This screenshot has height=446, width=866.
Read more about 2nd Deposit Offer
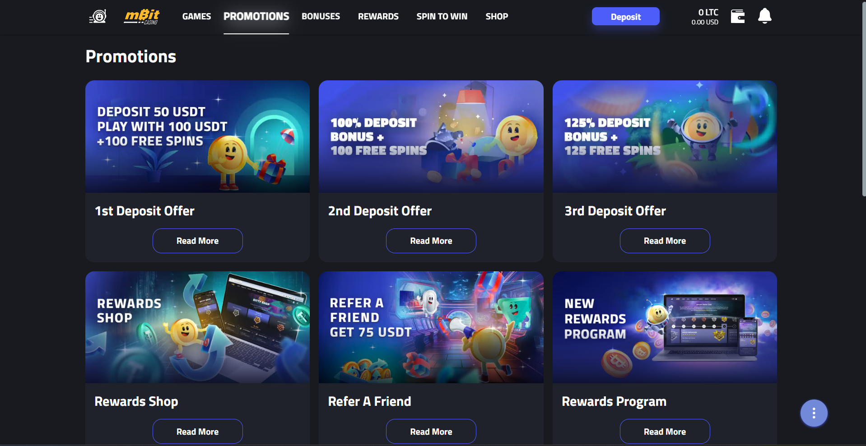coord(431,241)
